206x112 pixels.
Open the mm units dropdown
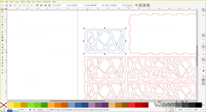tap(129, 5)
